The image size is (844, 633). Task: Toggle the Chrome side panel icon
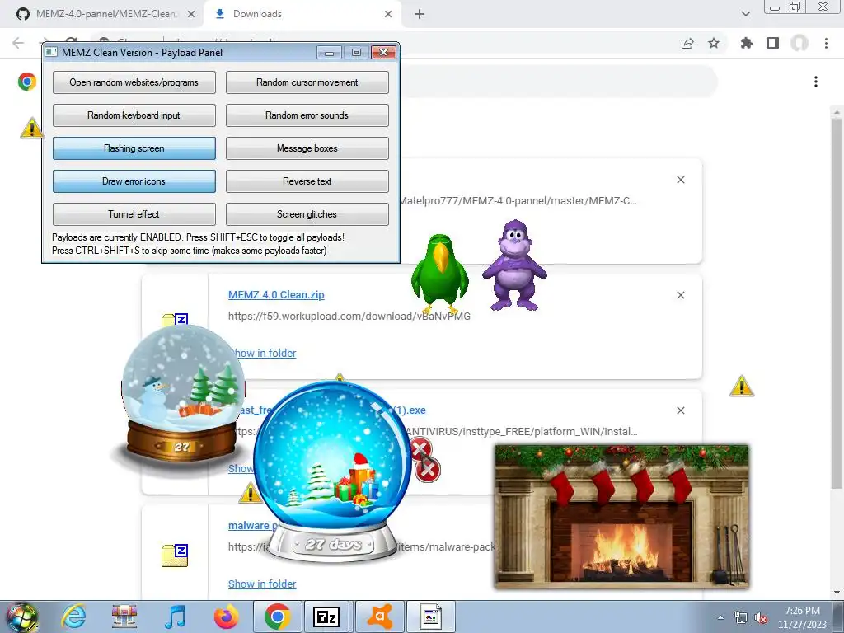(x=773, y=43)
